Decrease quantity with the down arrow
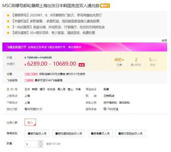Viewport: 171px width, 152px height. 41,146
